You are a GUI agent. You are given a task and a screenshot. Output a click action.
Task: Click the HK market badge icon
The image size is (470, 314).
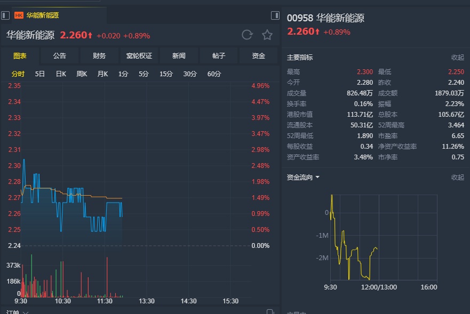pyautogui.click(x=19, y=15)
